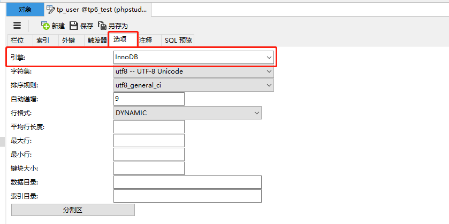Click the 分割区 button
The image size is (449, 224).
[x=73, y=210]
